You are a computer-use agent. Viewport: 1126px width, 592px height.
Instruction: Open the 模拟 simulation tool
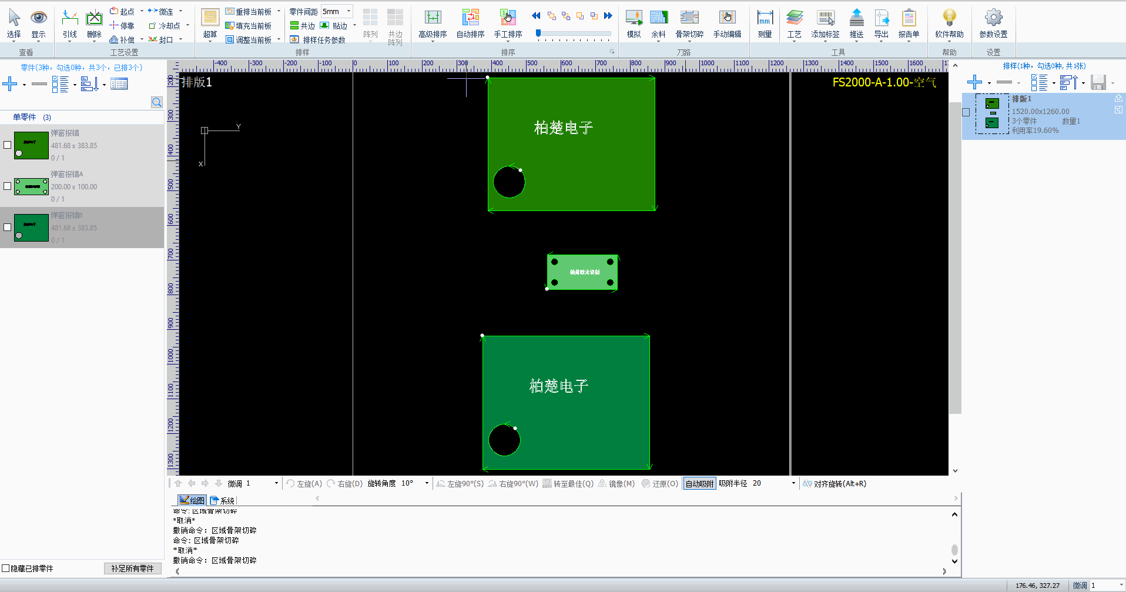634,24
